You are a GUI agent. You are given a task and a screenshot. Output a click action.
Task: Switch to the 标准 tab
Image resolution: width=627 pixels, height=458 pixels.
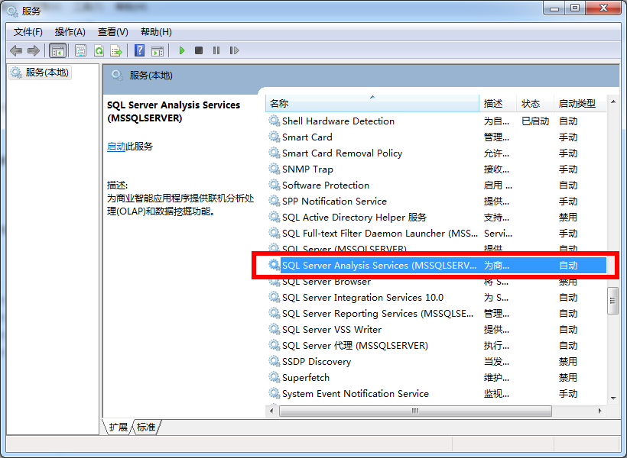pyautogui.click(x=146, y=427)
